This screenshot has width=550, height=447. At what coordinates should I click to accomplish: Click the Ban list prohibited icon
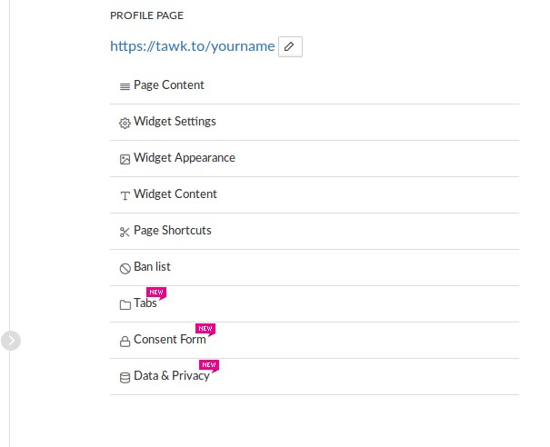click(x=125, y=268)
